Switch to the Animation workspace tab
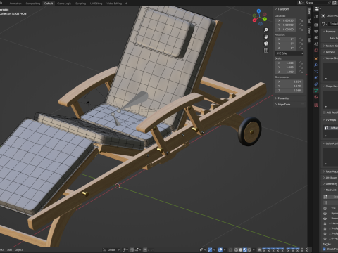The width and height of the screenshot is (338, 253). coord(15,4)
